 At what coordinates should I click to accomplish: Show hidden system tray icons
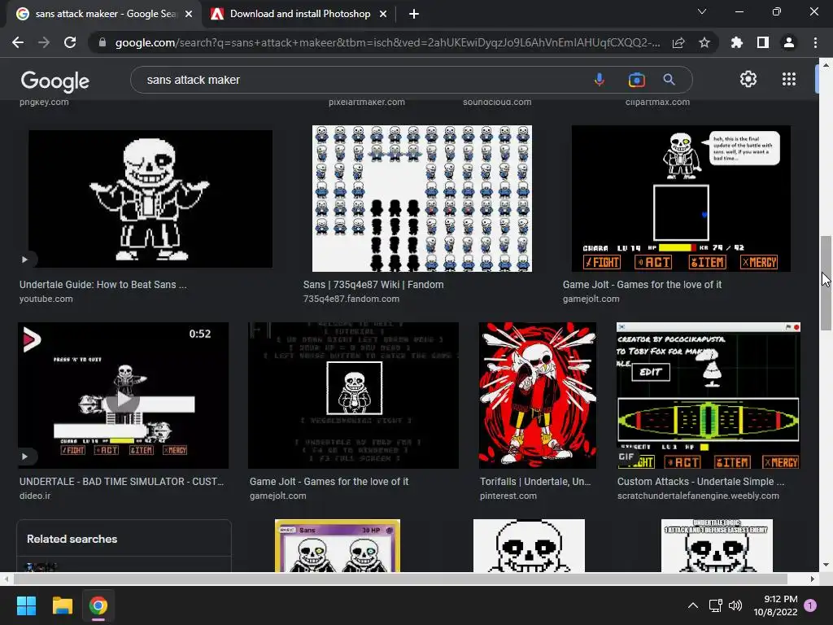693,605
